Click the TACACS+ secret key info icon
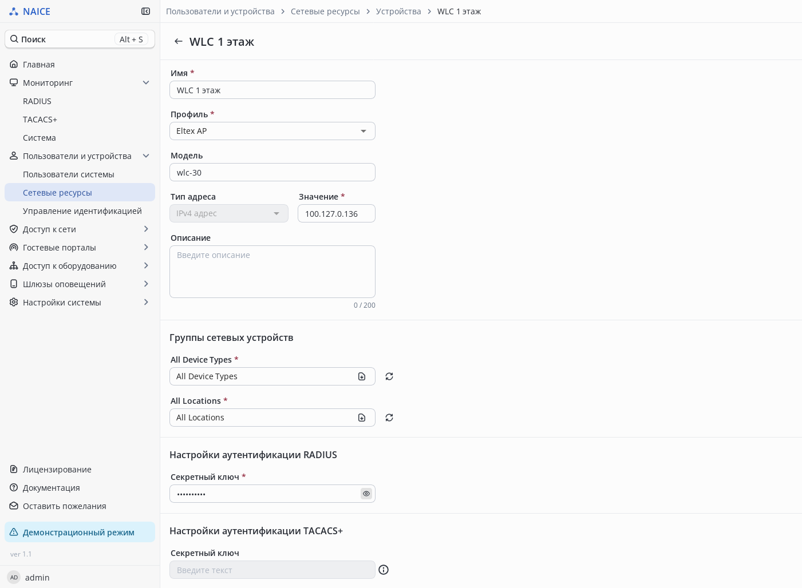This screenshot has height=588, width=802. 384,570
